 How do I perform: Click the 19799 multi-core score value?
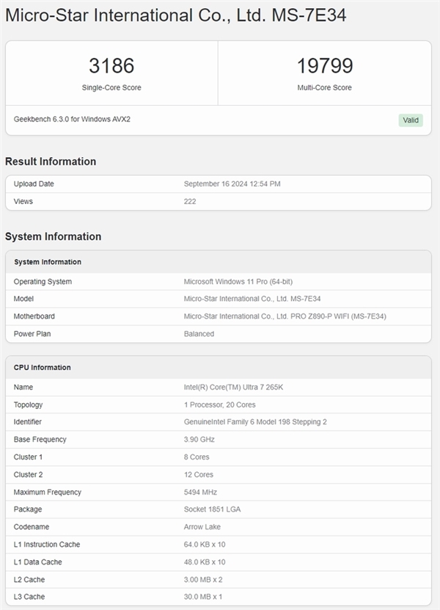324,66
